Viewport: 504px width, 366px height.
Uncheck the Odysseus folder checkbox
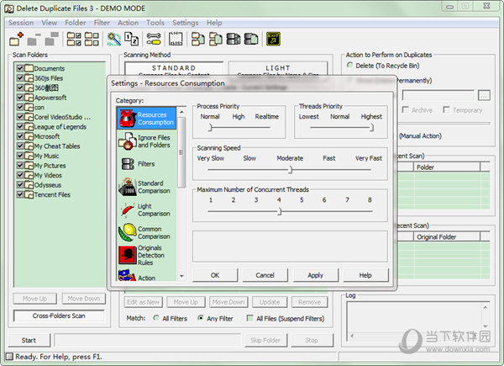(x=20, y=185)
